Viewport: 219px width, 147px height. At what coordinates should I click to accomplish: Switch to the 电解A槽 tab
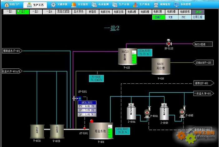(x=132, y=12)
